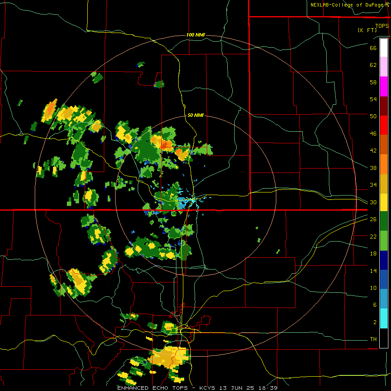
Task: Click the legend value '18'
Action: pos(373,254)
